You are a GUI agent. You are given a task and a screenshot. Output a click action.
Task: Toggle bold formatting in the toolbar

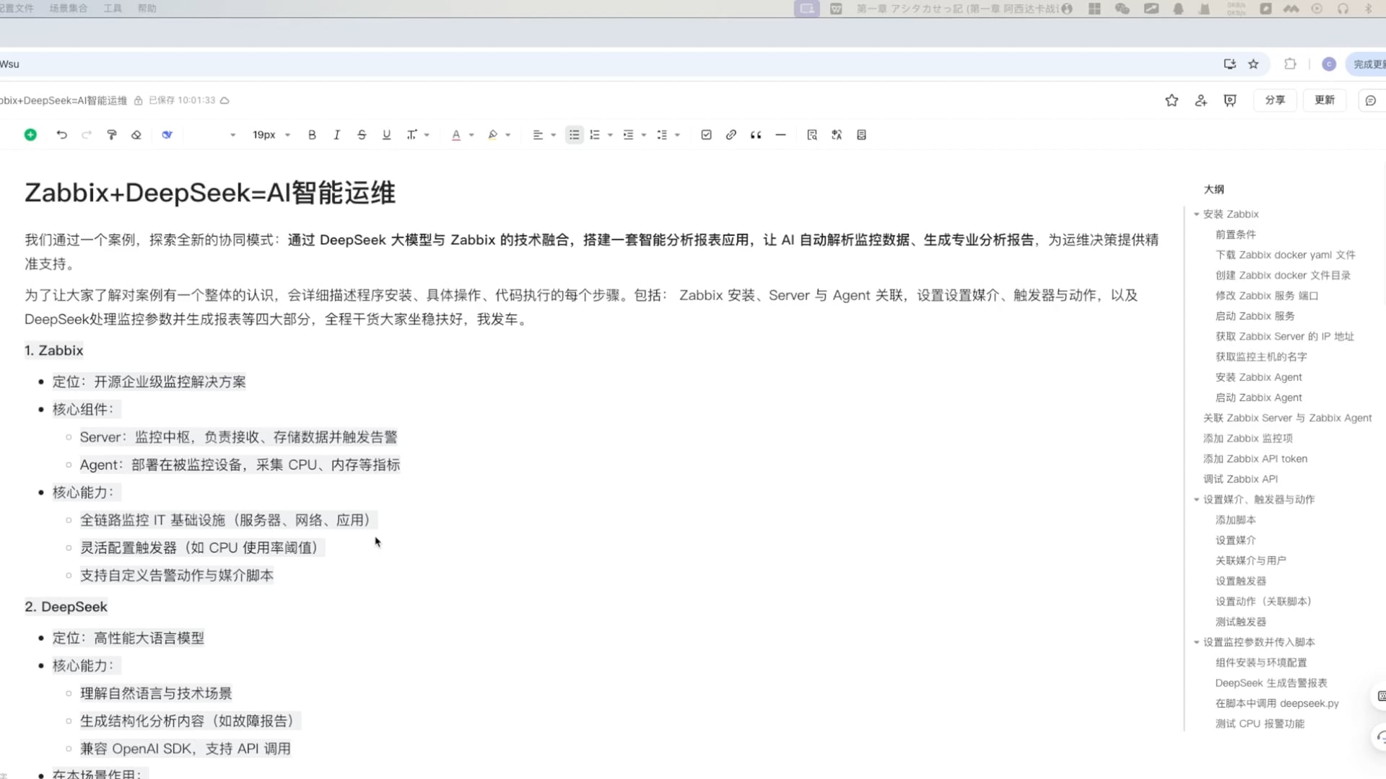(x=311, y=134)
